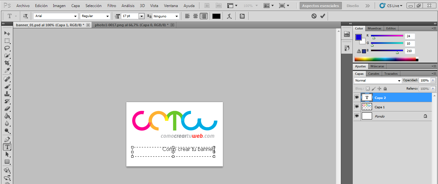This screenshot has width=438, height=184.
Task: Expand more workspaces chevron
Action: (368, 6)
